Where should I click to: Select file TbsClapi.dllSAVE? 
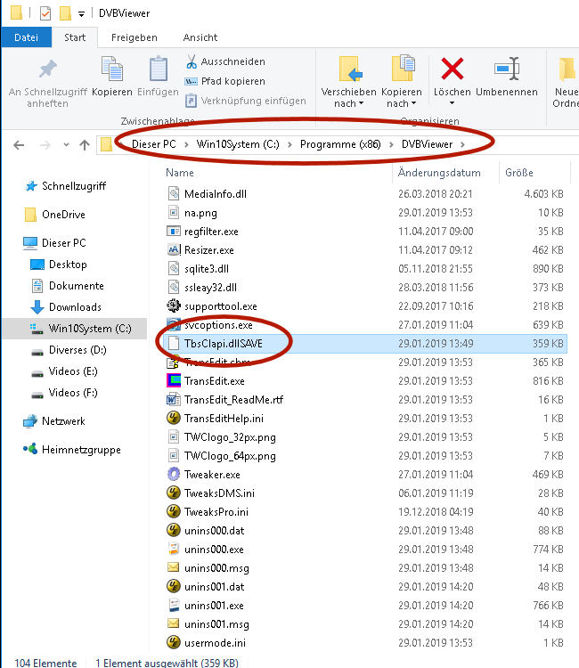click(365, 344)
